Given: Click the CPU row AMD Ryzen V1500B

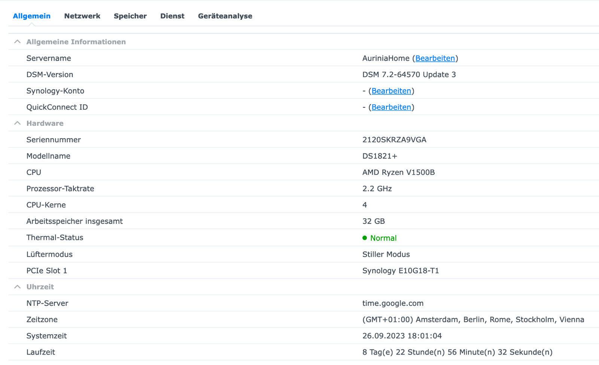Looking at the screenshot, I should [399, 172].
